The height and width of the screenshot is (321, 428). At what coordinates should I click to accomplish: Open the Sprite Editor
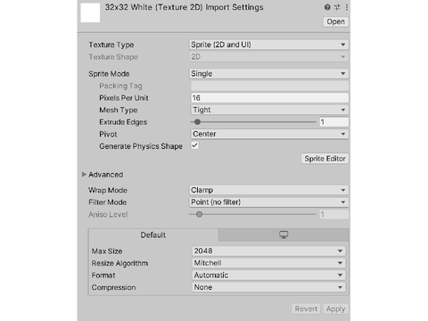(x=325, y=159)
